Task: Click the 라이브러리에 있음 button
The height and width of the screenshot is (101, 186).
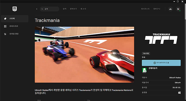Action: click(x=161, y=63)
